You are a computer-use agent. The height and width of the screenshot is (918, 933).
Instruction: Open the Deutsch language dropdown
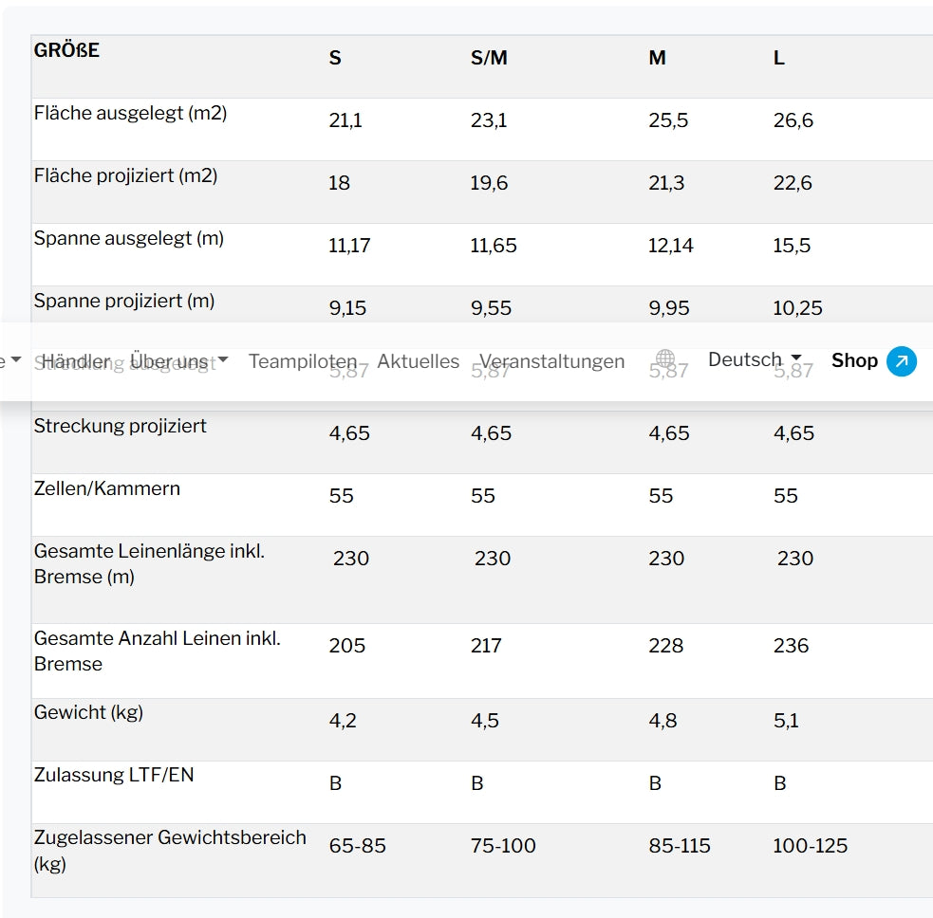pyautogui.click(x=755, y=359)
